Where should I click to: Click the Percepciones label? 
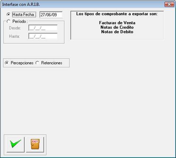click(22, 63)
